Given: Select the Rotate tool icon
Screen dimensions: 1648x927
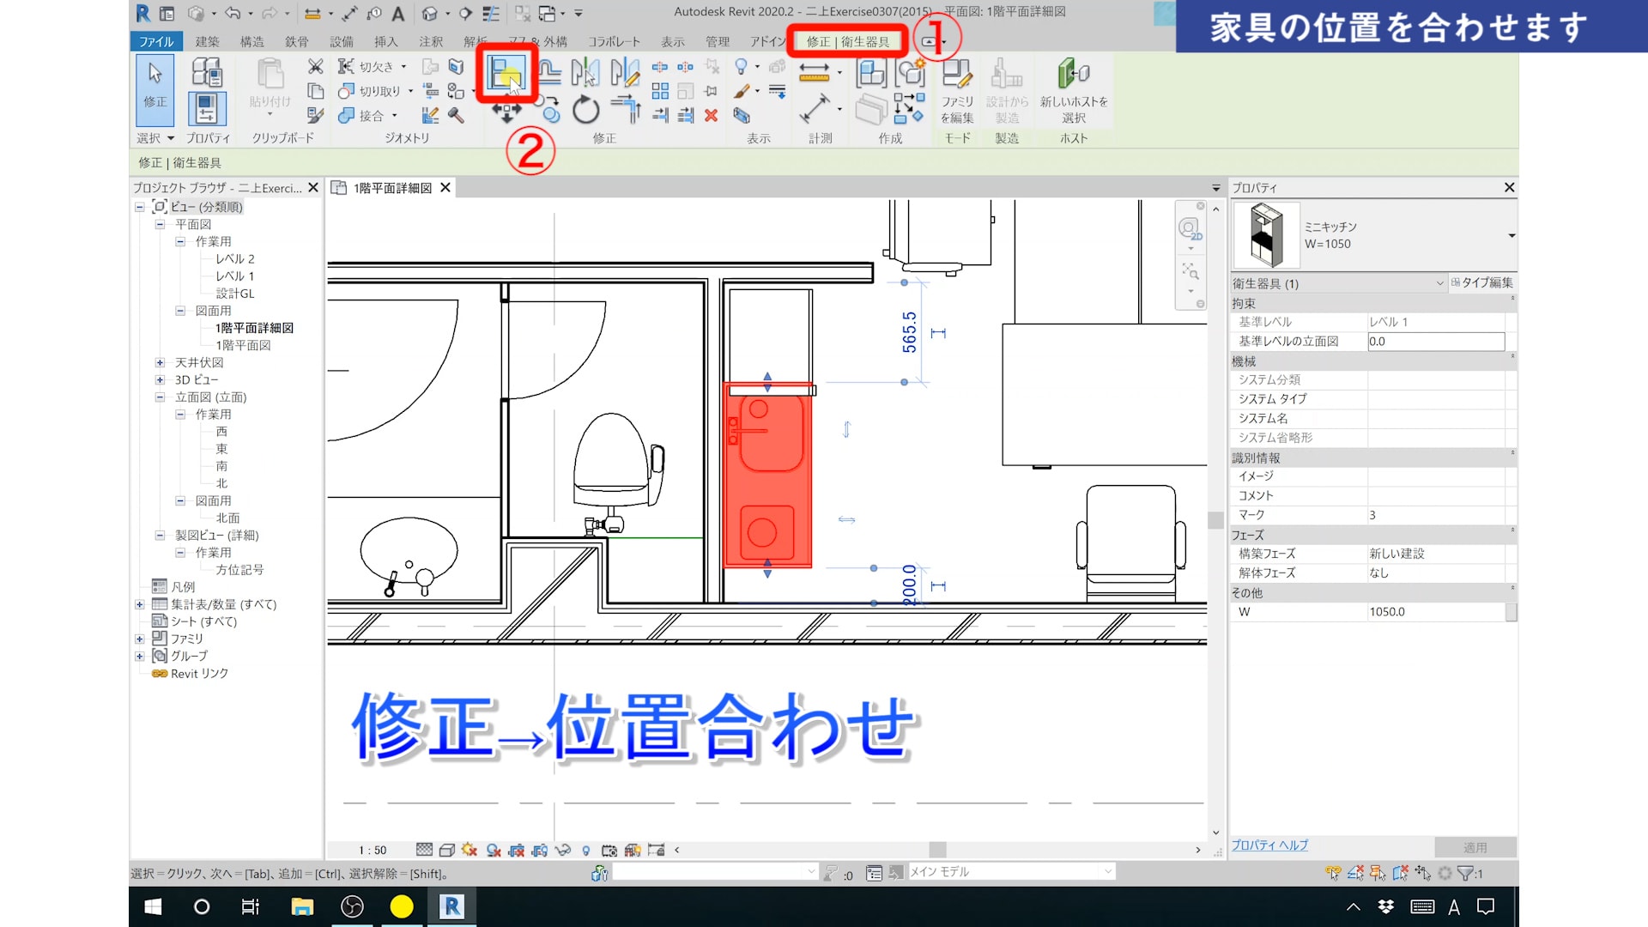Looking at the screenshot, I should 585,110.
